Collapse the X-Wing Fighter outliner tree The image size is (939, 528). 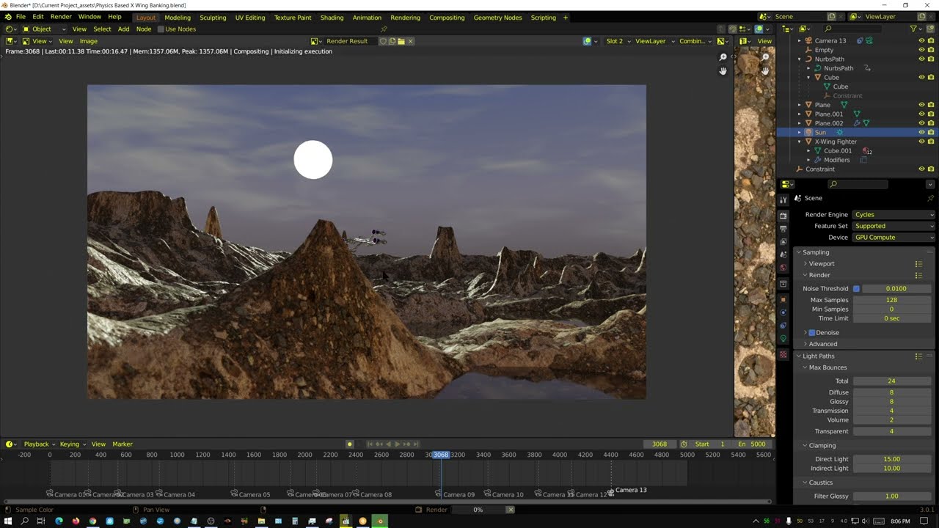[800, 142]
